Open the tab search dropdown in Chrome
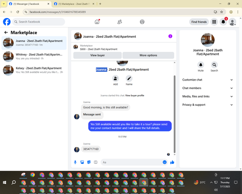 coord(4,4)
